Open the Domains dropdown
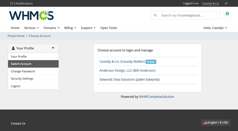 (x=52, y=28)
